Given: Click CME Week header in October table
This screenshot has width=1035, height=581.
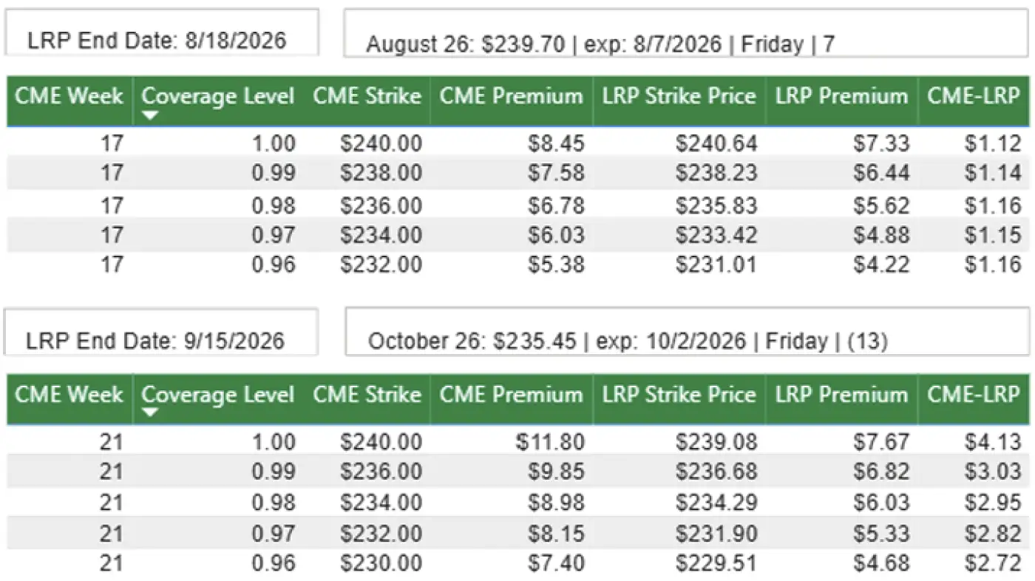Looking at the screenshot, I should (x=69, y=395).
